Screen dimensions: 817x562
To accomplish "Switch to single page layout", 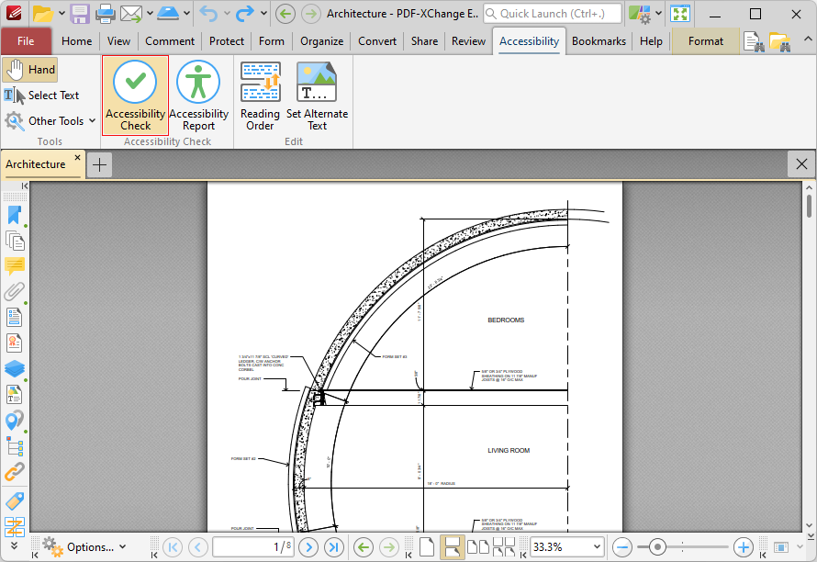I will tap(427, 547).
